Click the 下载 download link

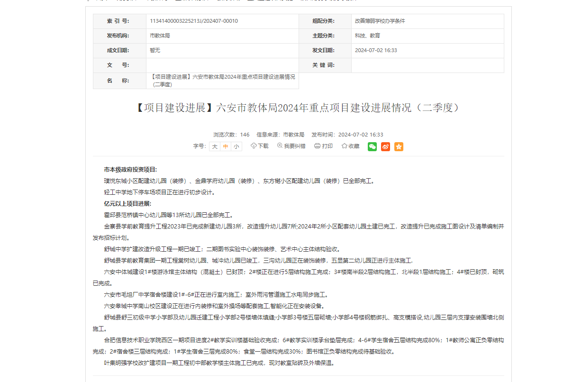(260, 146)
